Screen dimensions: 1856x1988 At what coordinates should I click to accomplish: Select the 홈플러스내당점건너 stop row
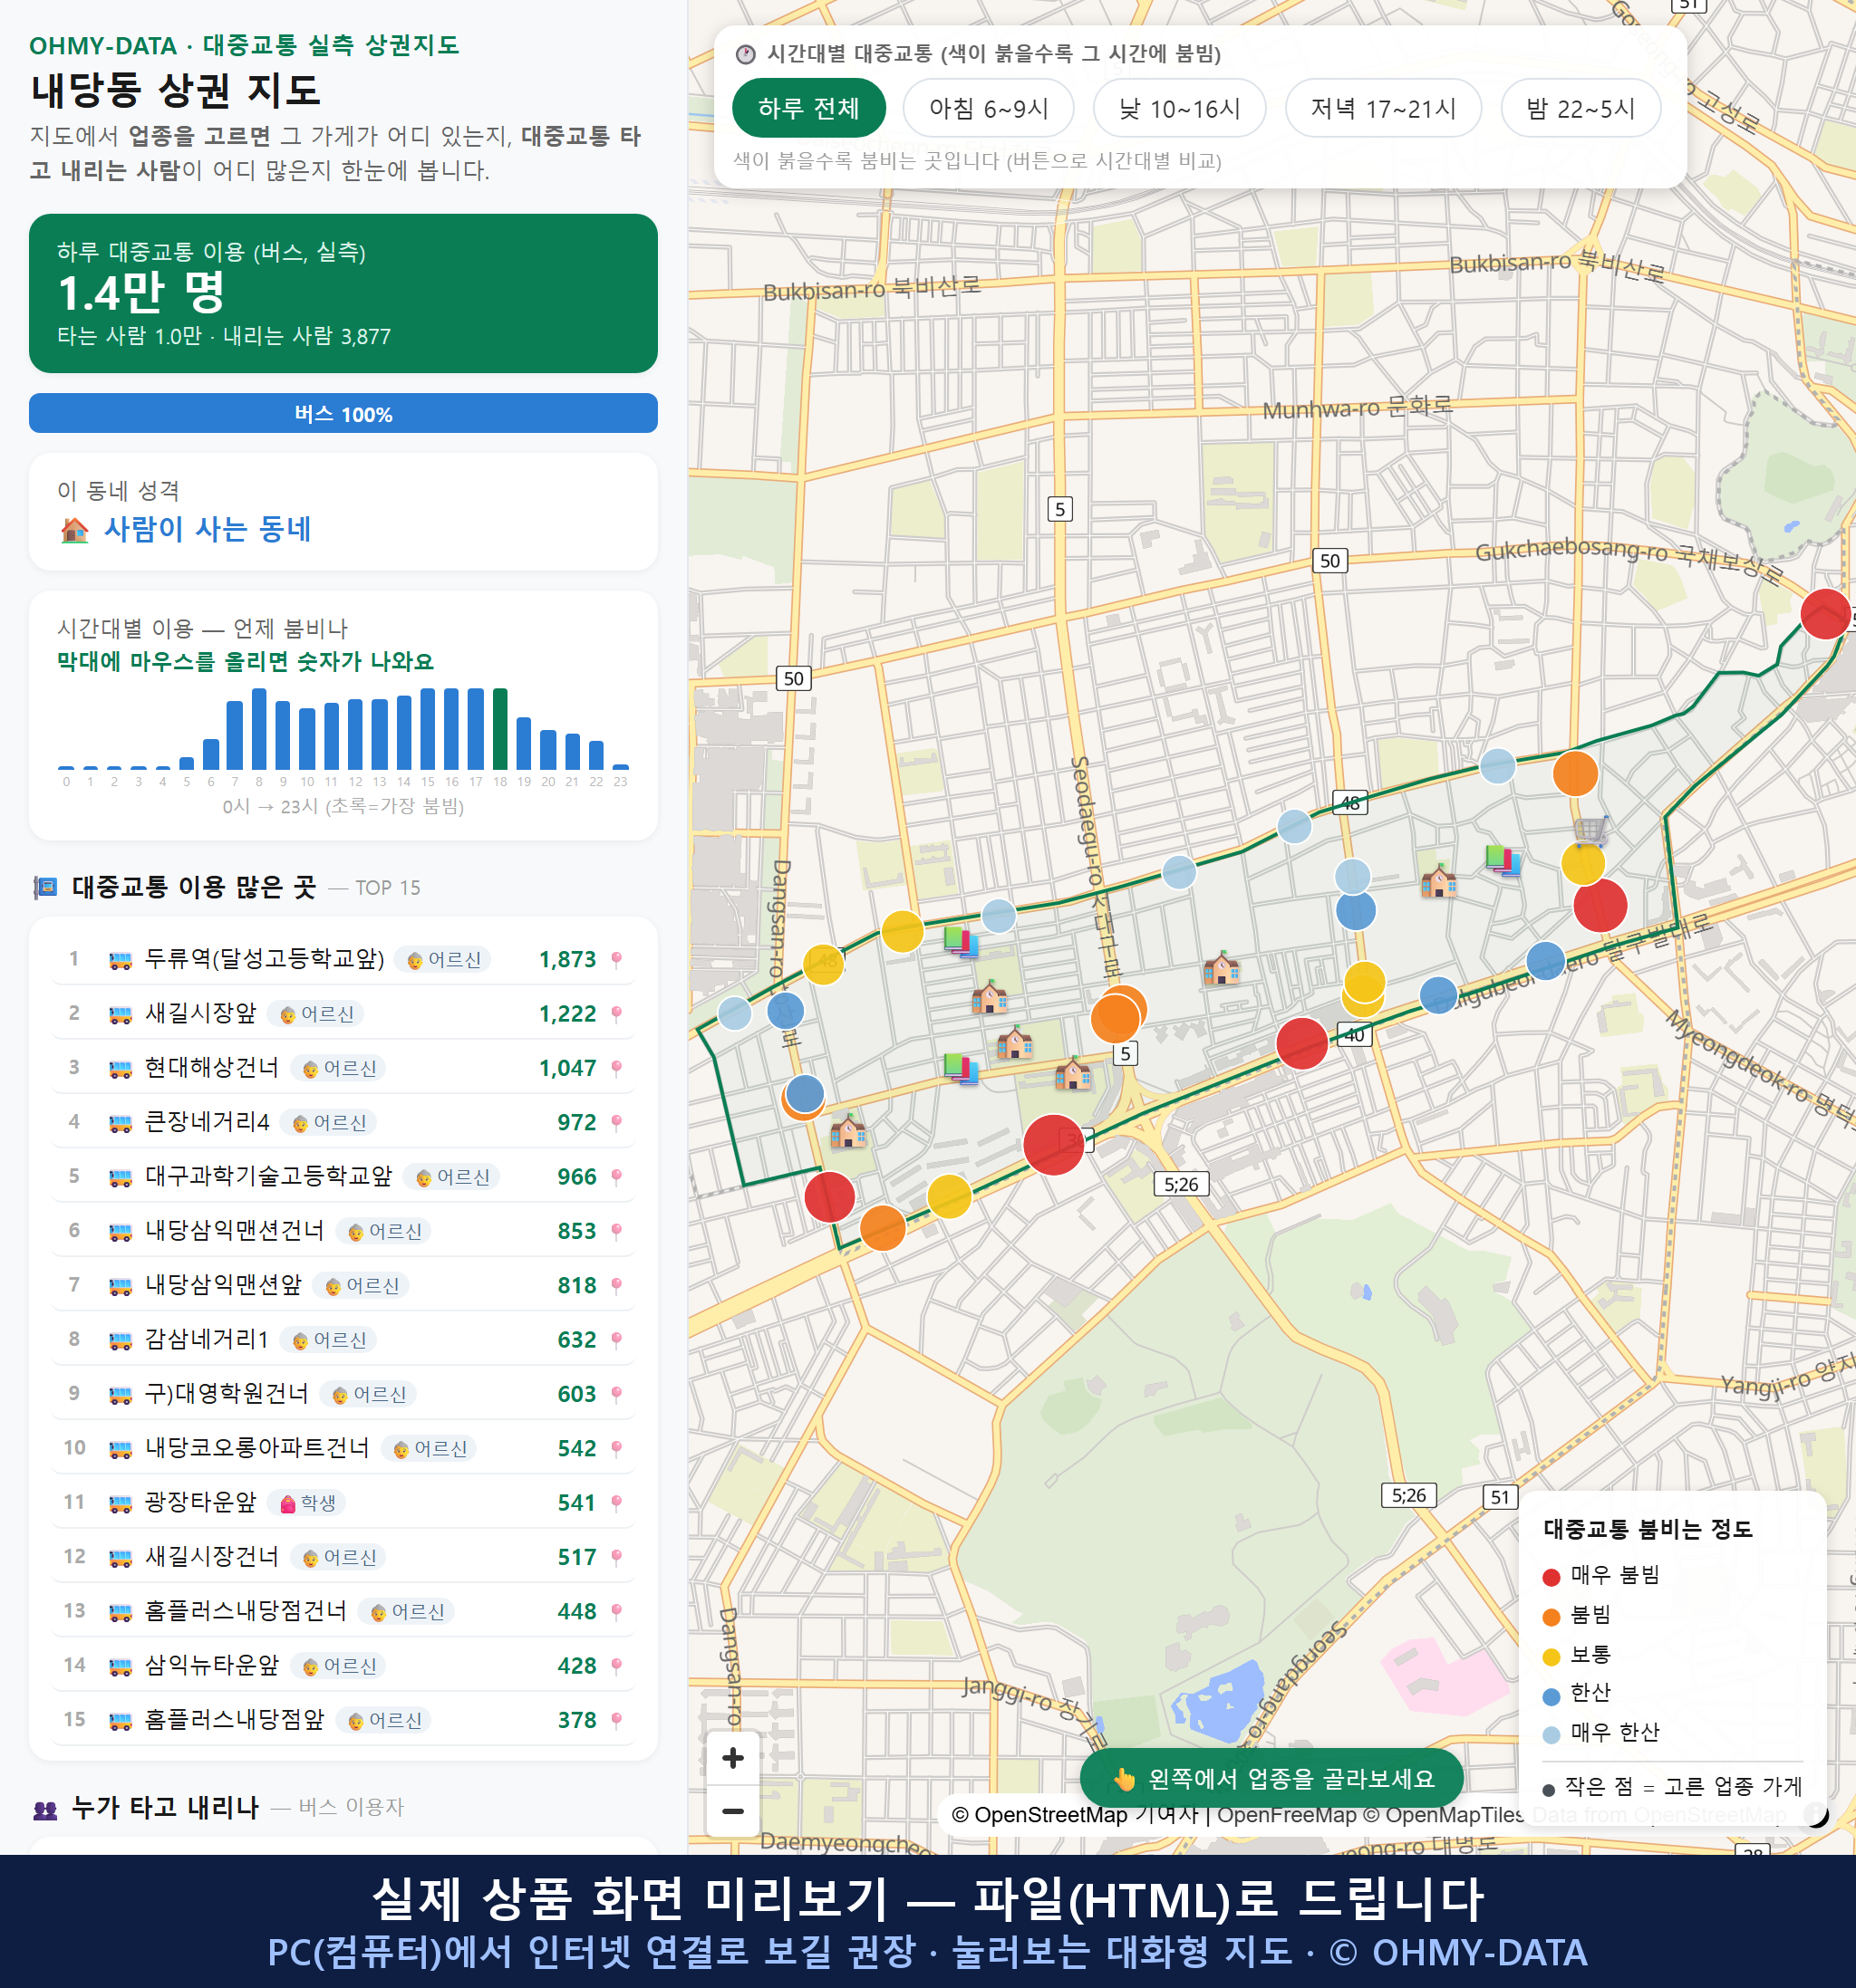(343, 1611)
